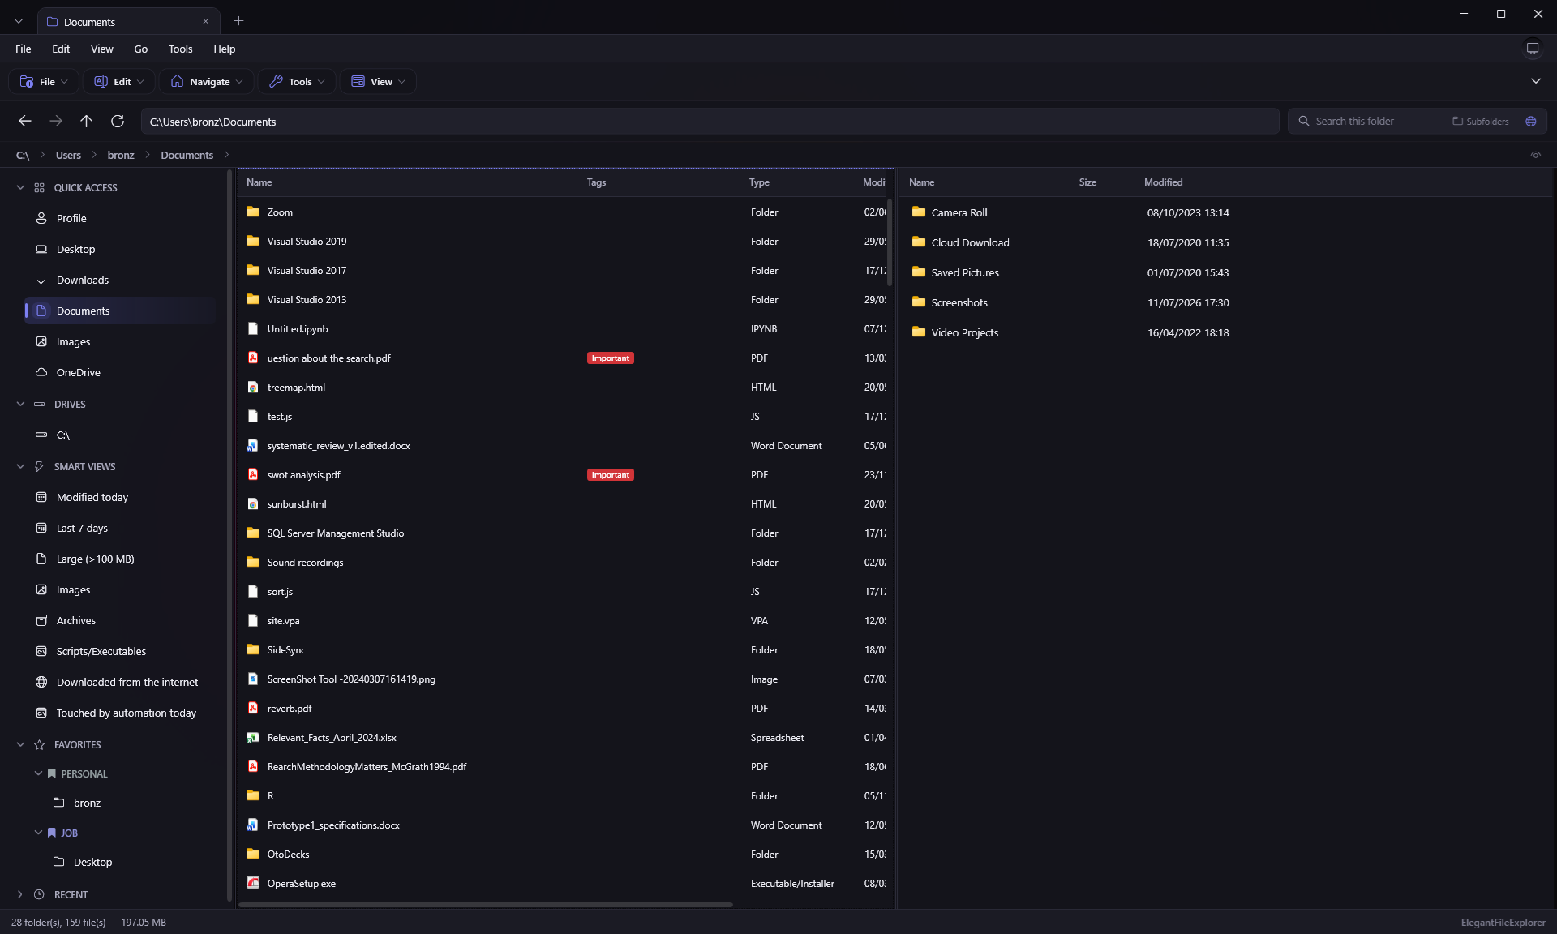Click Users in the breadcrumb
This screenshot has width=1557, height=934.
pyautogui.click(x=68, y=155)
